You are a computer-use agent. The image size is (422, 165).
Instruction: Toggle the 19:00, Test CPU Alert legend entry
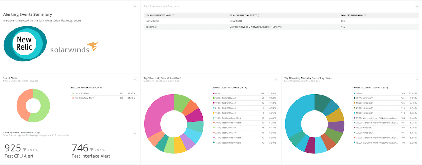coord(245,103)
